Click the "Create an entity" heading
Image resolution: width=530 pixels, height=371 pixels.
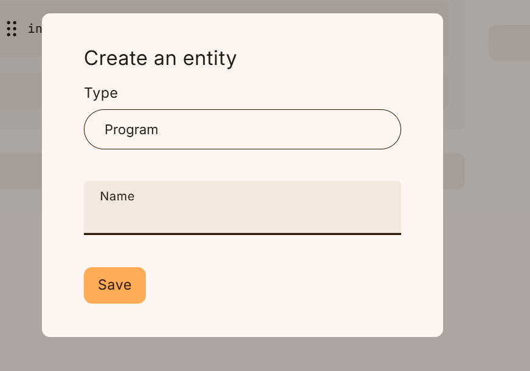point(160,58)
